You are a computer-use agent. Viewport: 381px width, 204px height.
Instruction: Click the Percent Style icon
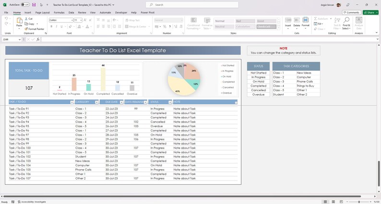tap(165, 26)
